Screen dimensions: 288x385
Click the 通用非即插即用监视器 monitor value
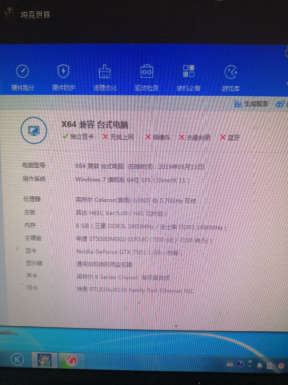pos(104,264)
